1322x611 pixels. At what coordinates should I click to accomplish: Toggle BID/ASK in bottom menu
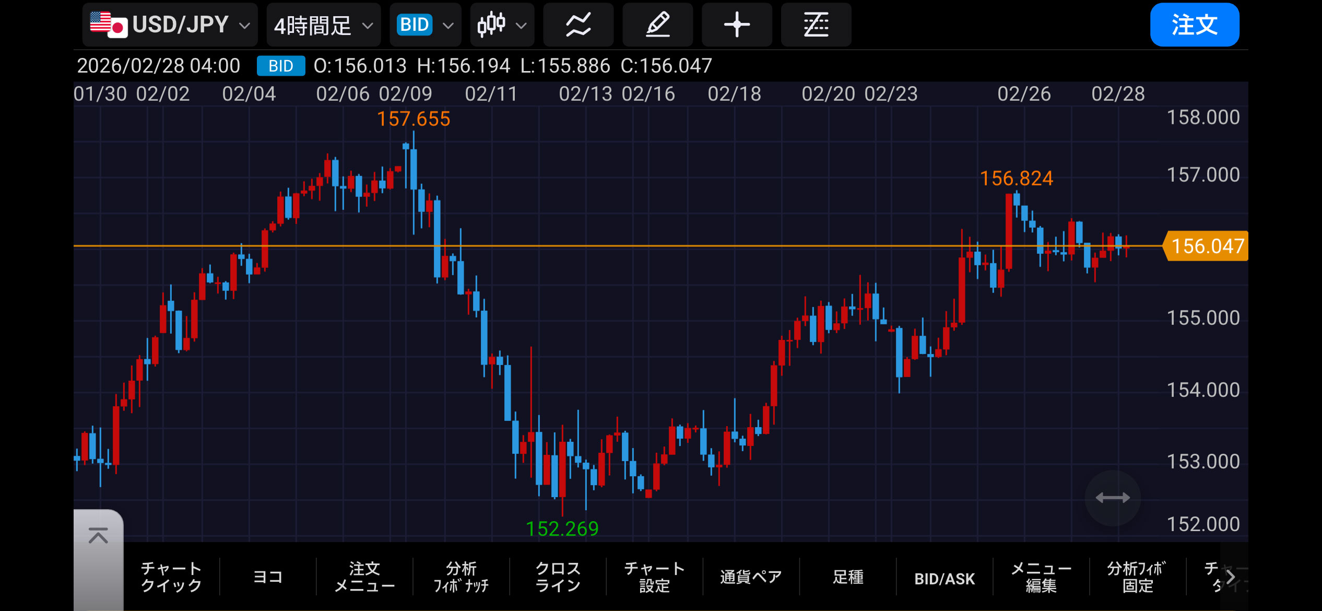coord(944,578)
